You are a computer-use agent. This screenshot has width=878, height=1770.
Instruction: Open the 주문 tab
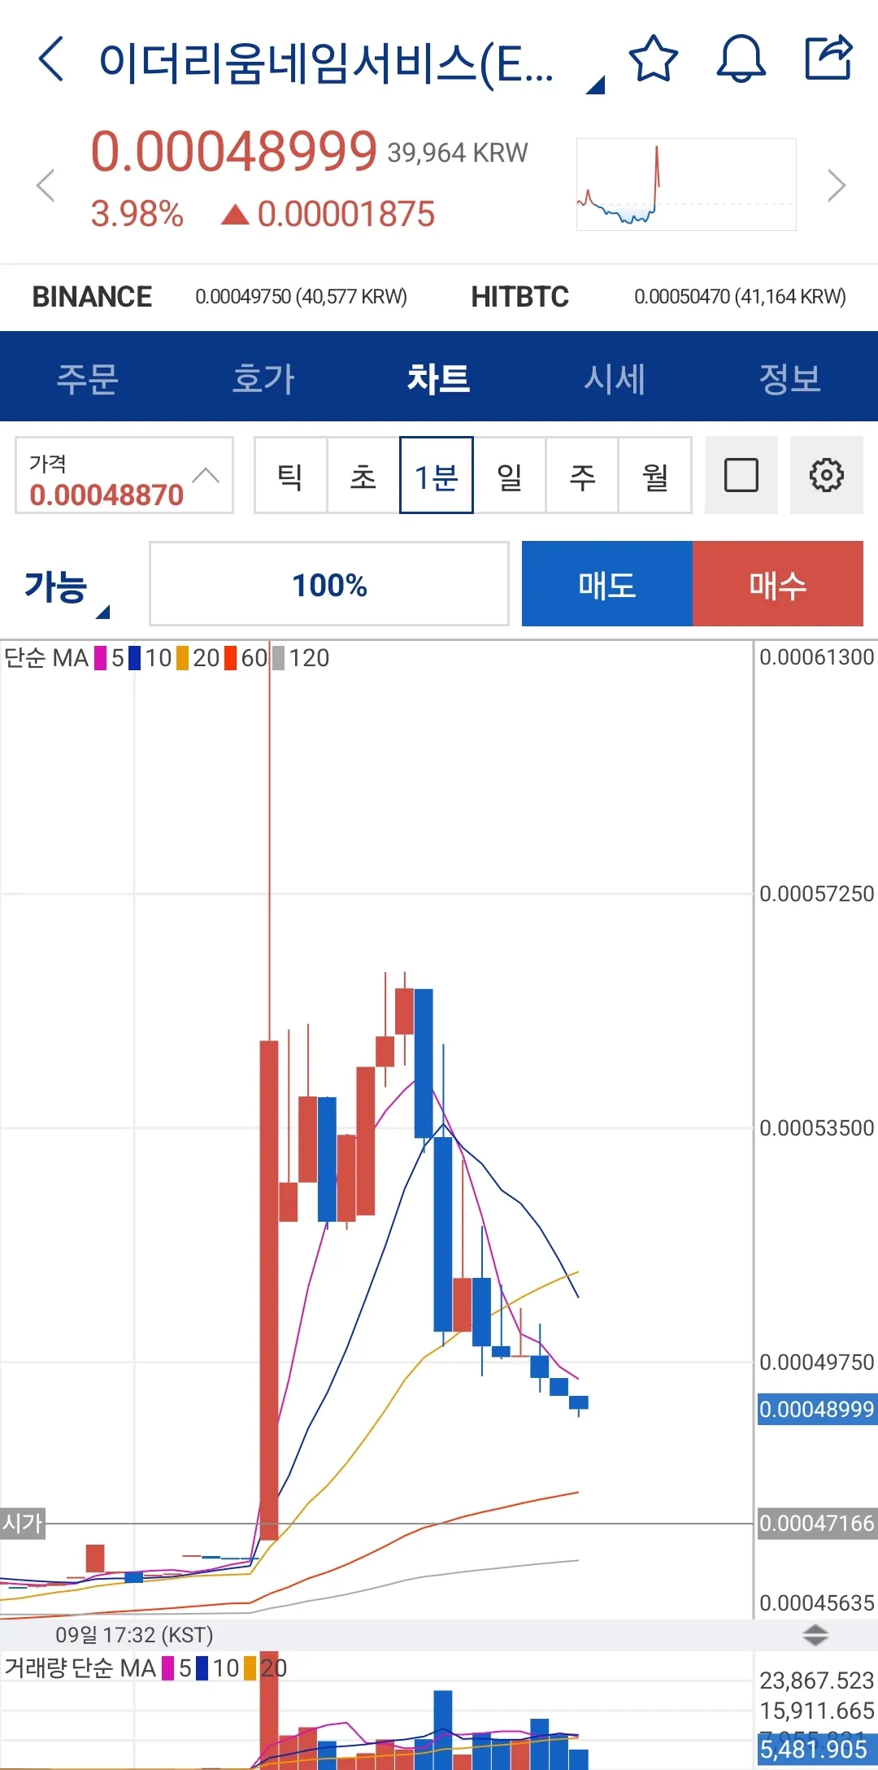[87, 378]
